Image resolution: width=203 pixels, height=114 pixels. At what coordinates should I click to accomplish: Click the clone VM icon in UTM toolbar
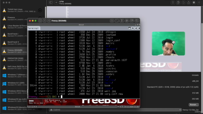178,3
